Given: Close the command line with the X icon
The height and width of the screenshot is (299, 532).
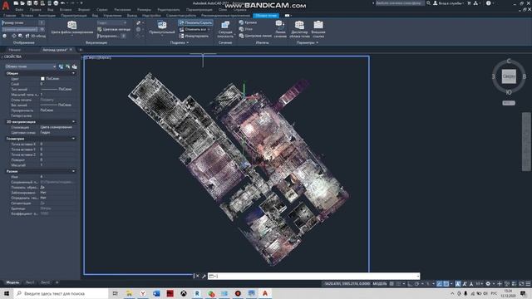Looking at the screenshot, I should pyautogui.click(x=198, y=276).
